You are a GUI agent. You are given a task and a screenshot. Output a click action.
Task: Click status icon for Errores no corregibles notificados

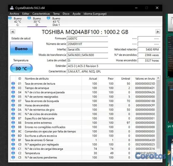(x=13, y=127)
